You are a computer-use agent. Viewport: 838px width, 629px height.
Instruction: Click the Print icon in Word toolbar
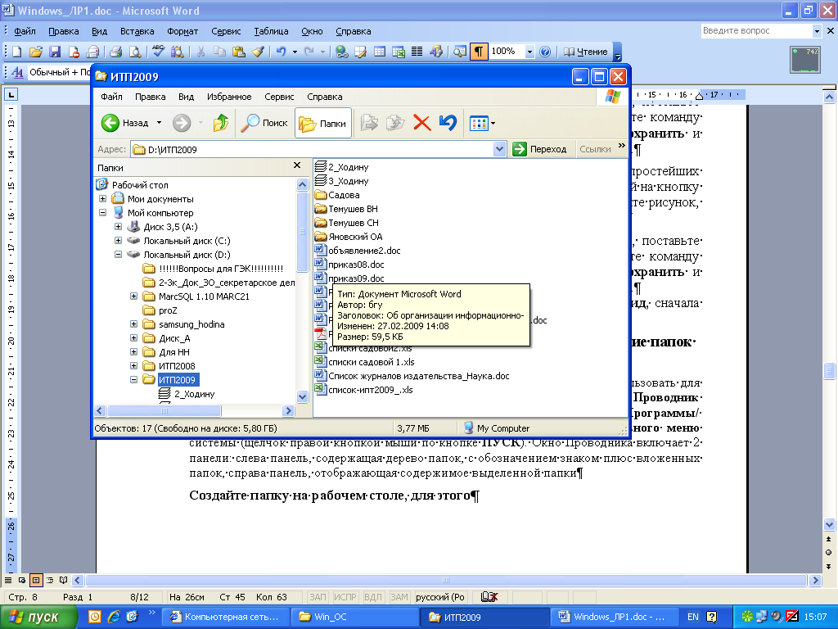click(115, 52)
